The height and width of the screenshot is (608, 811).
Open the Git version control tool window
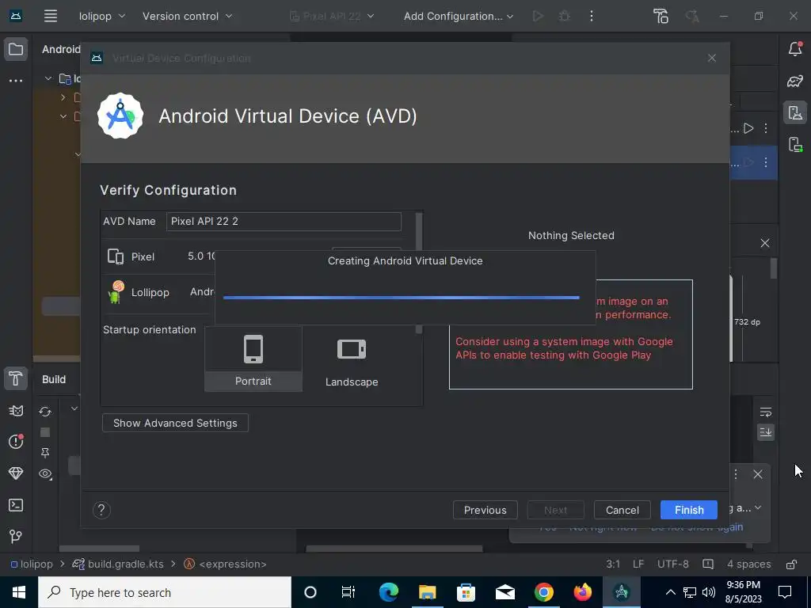coord(16,536)
